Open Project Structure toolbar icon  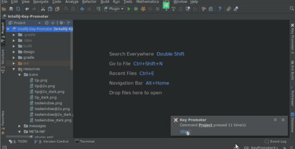pyautogui.click(x=211, y=9)
